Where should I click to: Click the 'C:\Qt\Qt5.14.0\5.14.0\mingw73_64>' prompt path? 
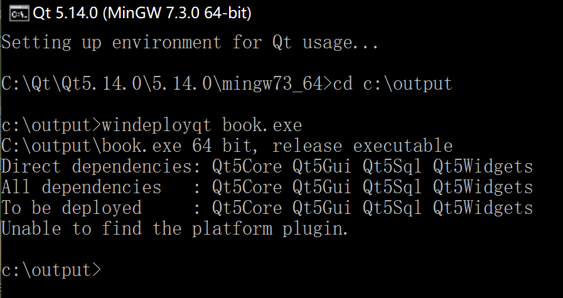(167, 84)
